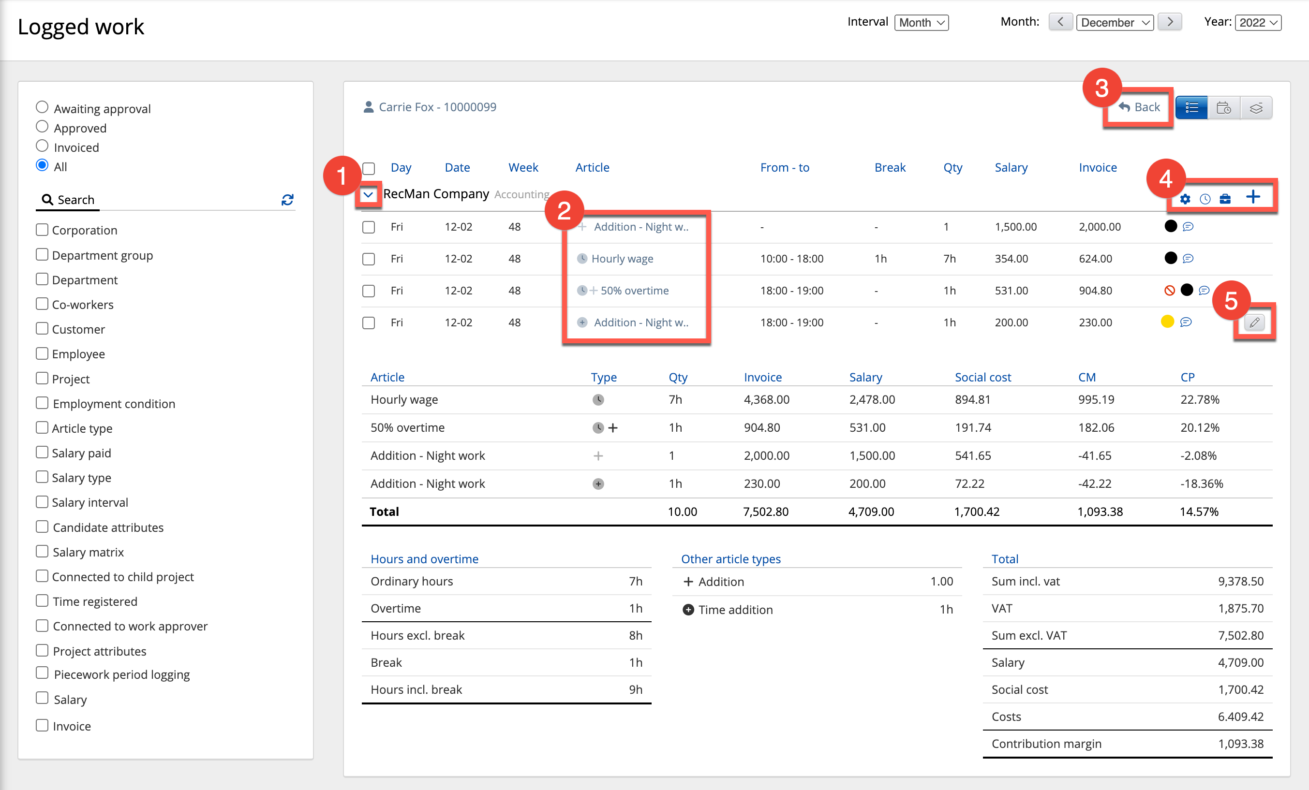Screen dimensions: 1309x790
Task: Check the Corporation filter checkbox
Action: pyautogui.click(x=42, y=230)
